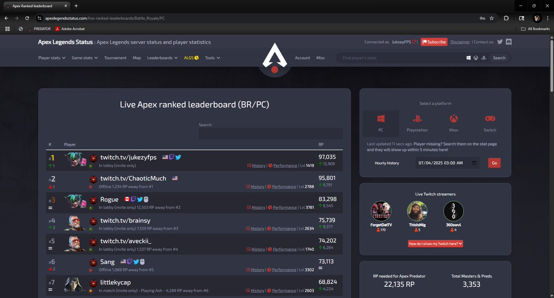Open Twitch icon next to Sang
This screenshot has height=298, width=554.
(130, 262)
